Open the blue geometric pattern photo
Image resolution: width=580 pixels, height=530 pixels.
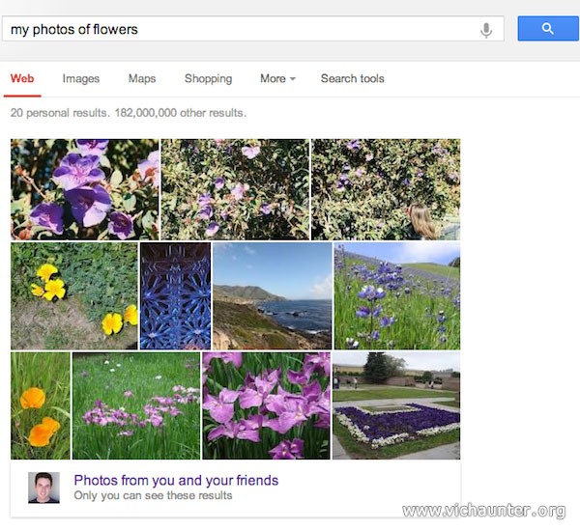point(175,295)
